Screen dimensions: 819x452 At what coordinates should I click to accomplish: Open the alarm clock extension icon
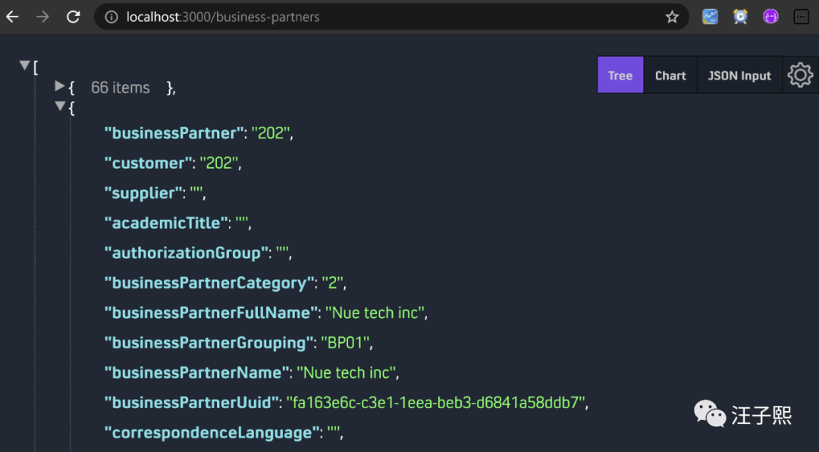coord(740,17)
